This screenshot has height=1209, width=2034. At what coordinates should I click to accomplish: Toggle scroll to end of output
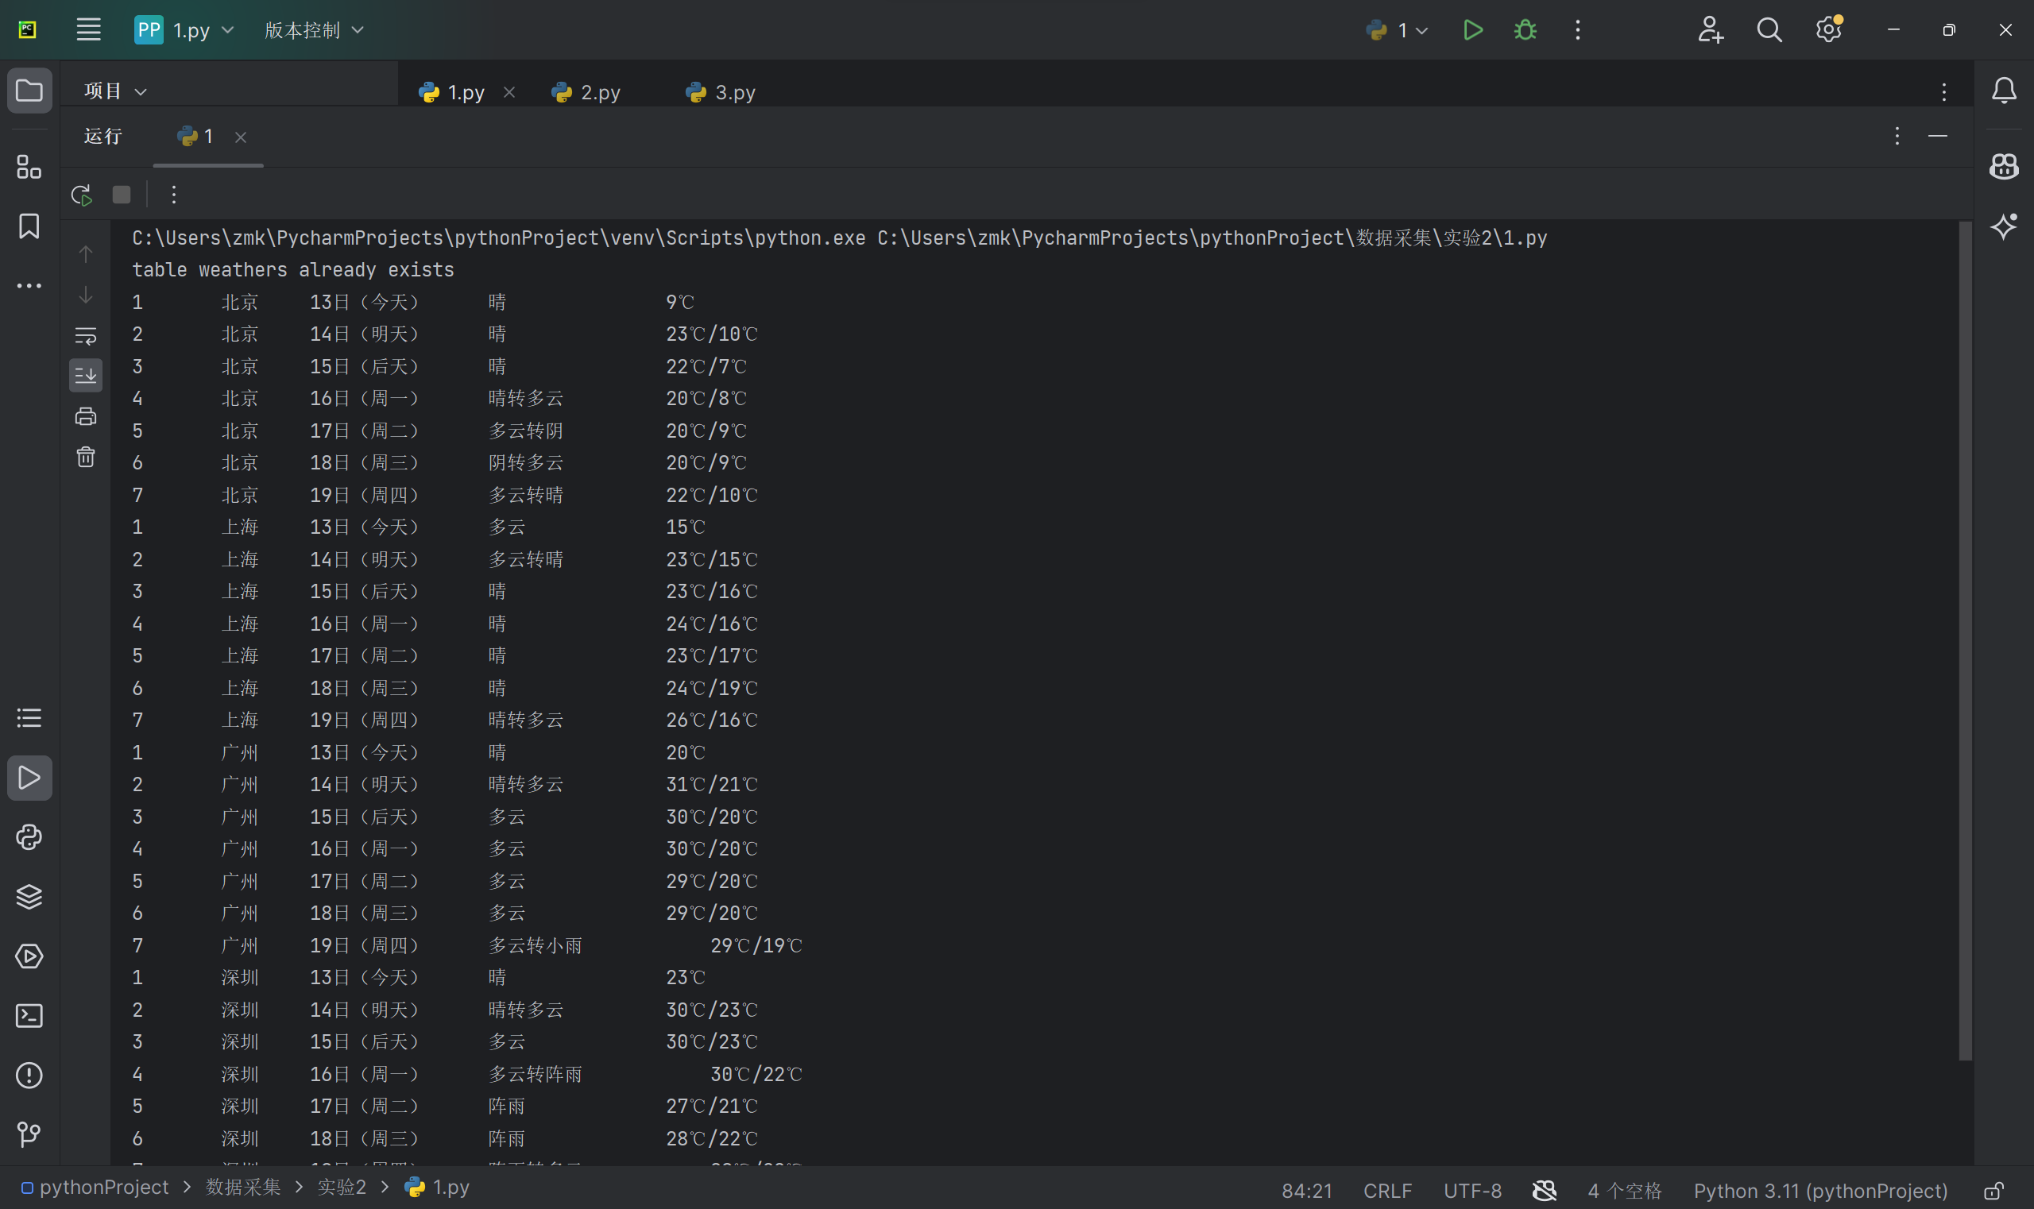[86, 376]
